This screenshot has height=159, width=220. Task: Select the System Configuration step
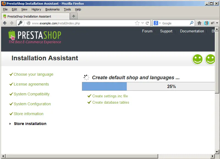[32, 104]
